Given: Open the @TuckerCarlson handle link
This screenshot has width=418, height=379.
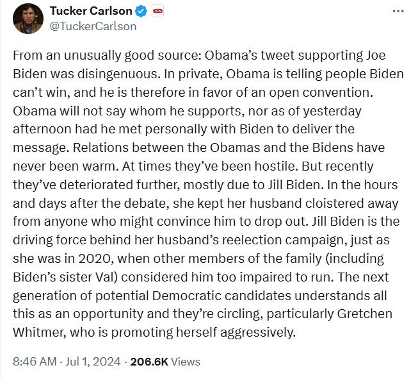Looking at the screenshot, I should click(93, 27).
